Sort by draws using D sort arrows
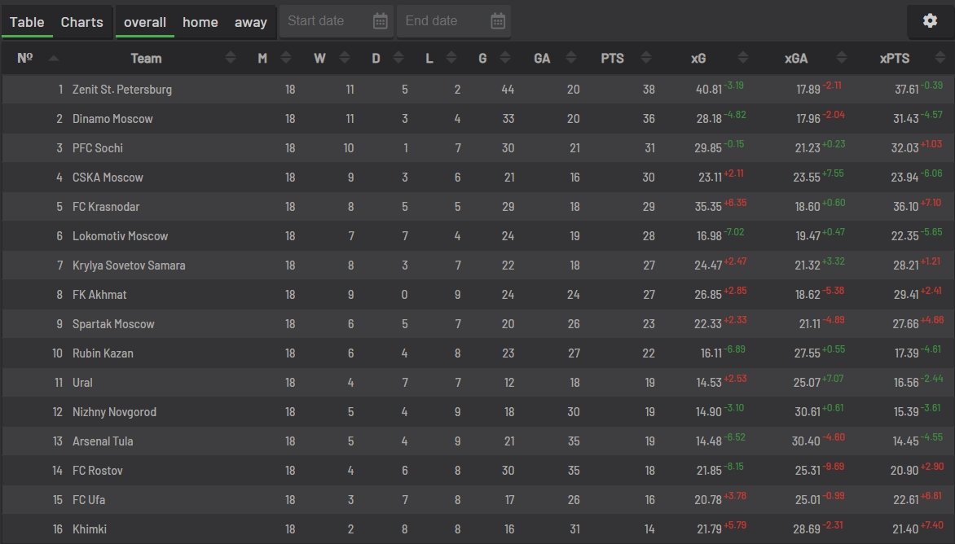The height and width of the screenshot is (544, 955). tap(399, 58)
